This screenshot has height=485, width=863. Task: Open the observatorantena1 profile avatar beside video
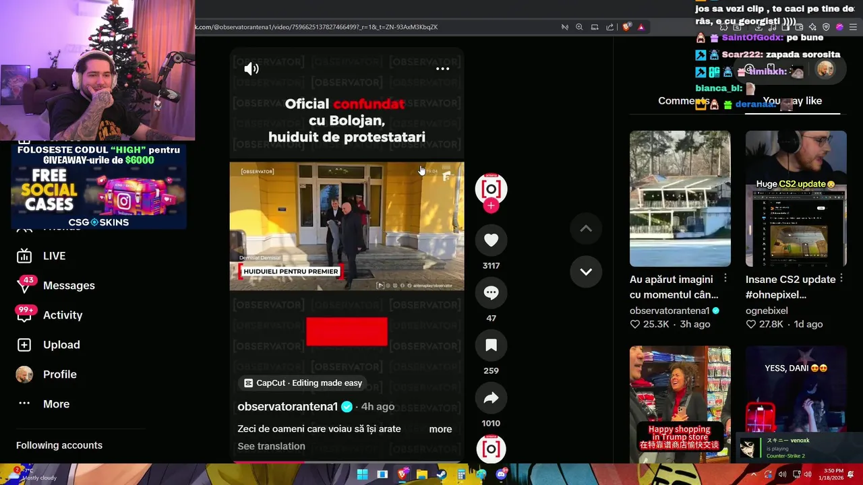point(491,189)
